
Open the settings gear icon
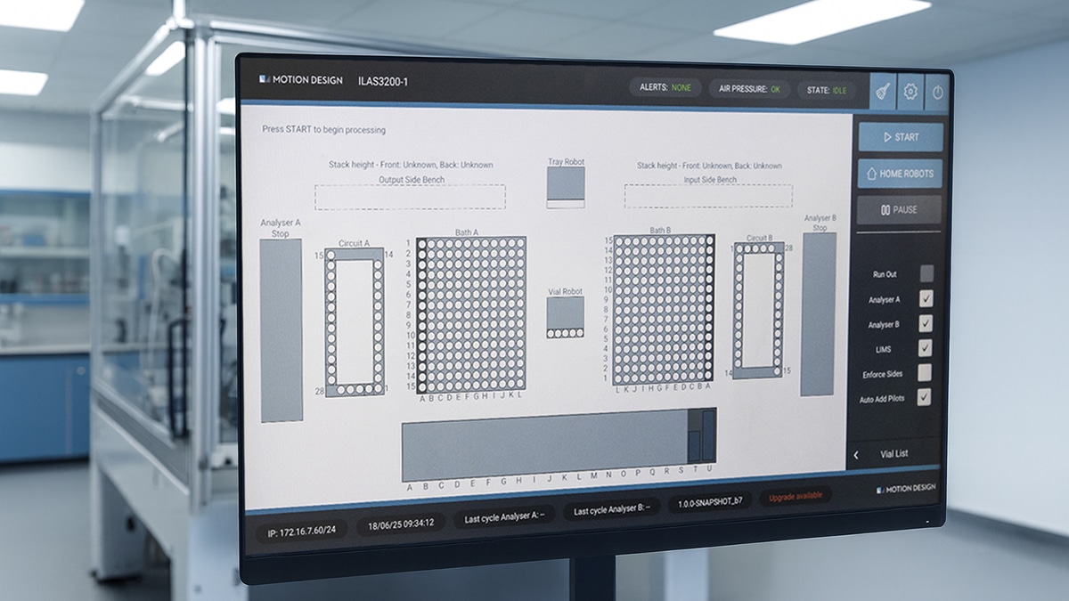coord(910,91)
